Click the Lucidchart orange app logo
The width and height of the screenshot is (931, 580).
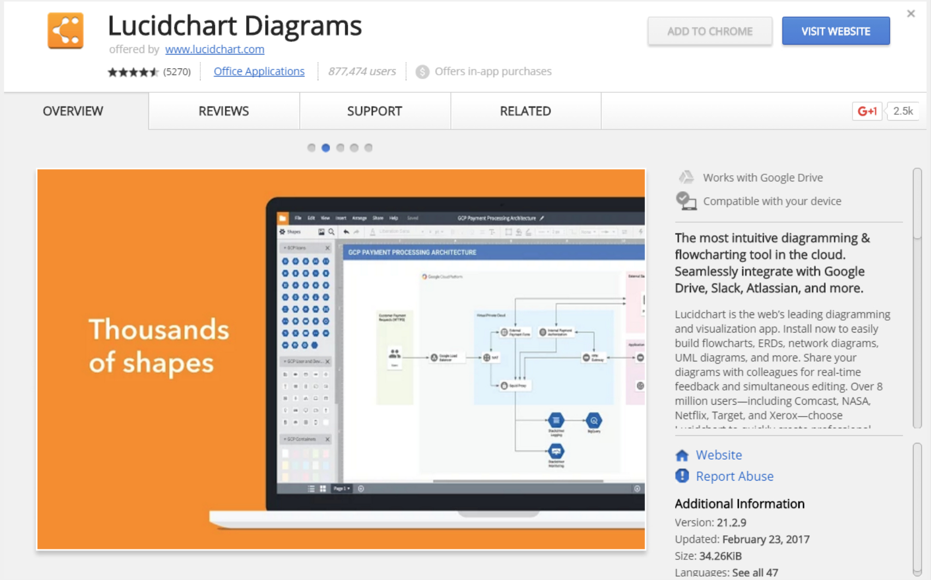click(x=65, y=31)
